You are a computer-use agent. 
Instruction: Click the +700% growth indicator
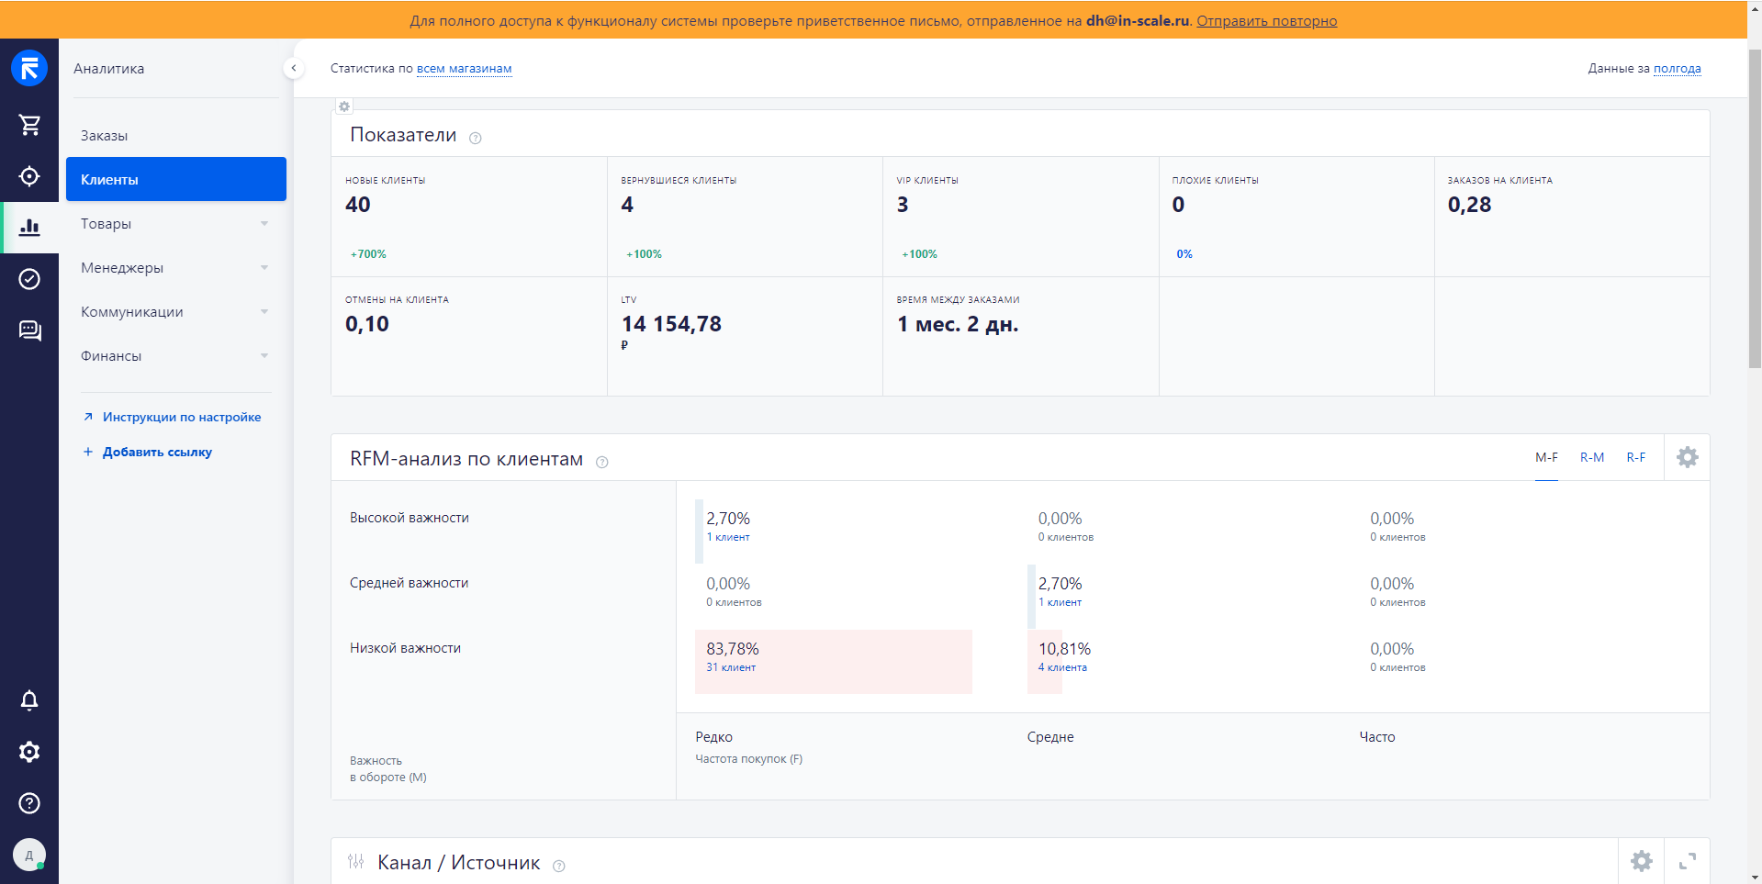pyautogui.click(x=368, y=254)
